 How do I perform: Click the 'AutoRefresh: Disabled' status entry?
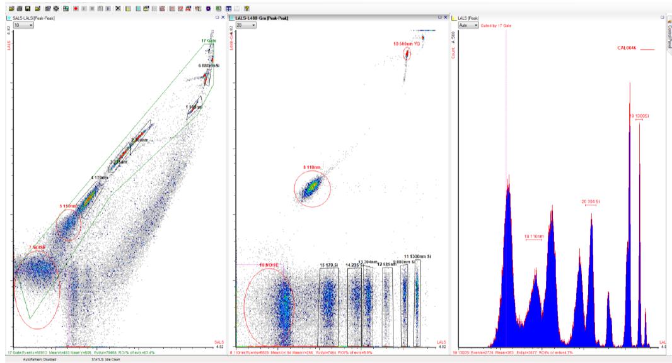pyautogui.click(x=40, y=360)
